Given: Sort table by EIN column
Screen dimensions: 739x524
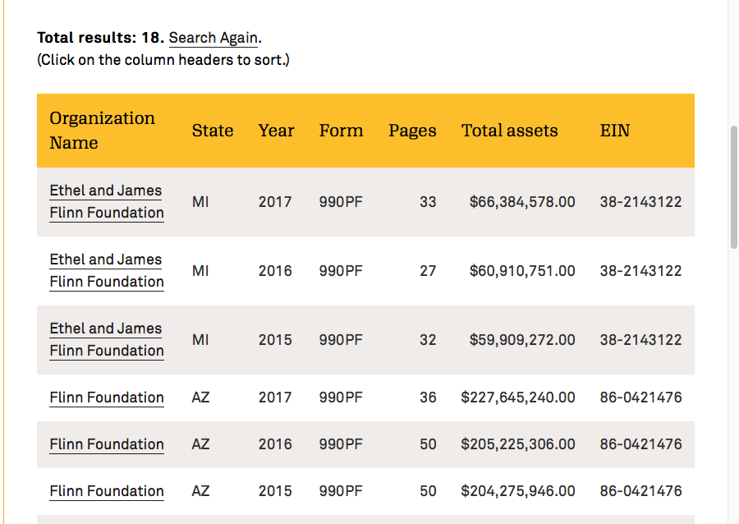Looking at the screenshot, I should (615, 131).
